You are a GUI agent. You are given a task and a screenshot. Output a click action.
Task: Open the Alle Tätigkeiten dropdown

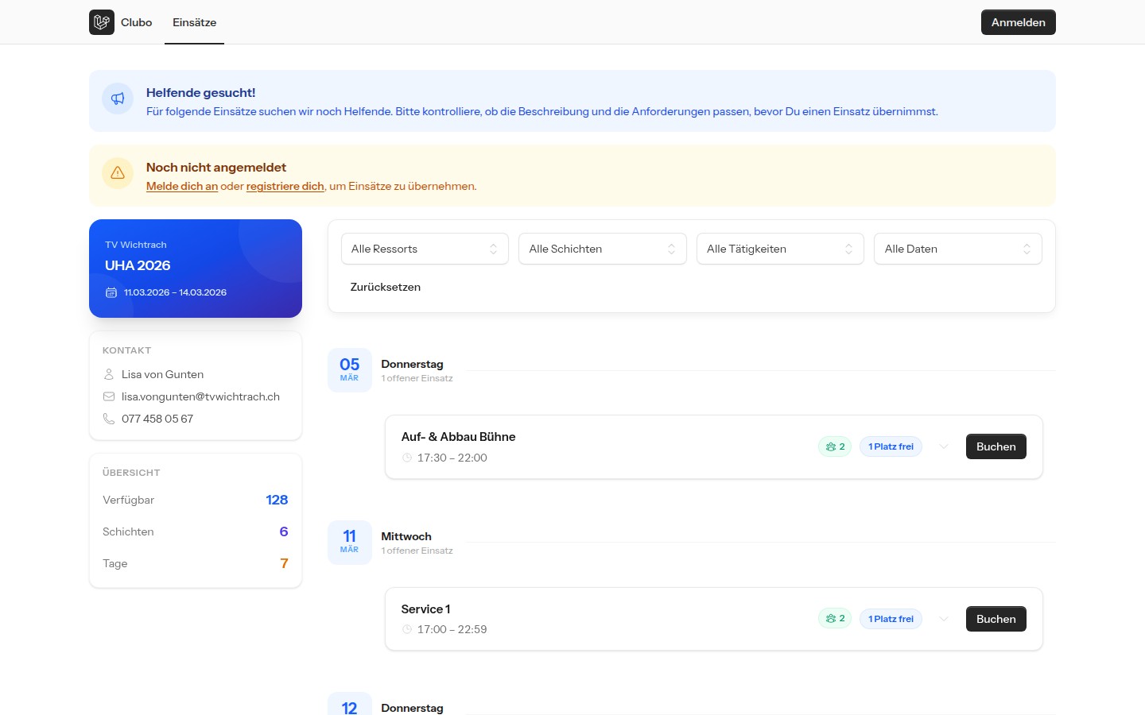(779, 249)
